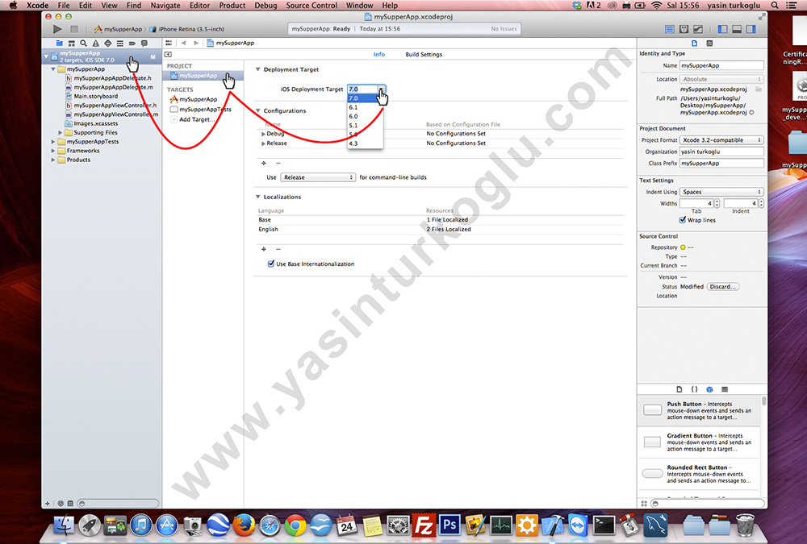Open the related items menu icon
This screenshot has width=807, height=544.
click(x=169, y=44)
